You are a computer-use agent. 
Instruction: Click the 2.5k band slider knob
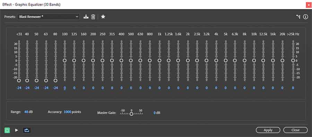tap(197, 60)
